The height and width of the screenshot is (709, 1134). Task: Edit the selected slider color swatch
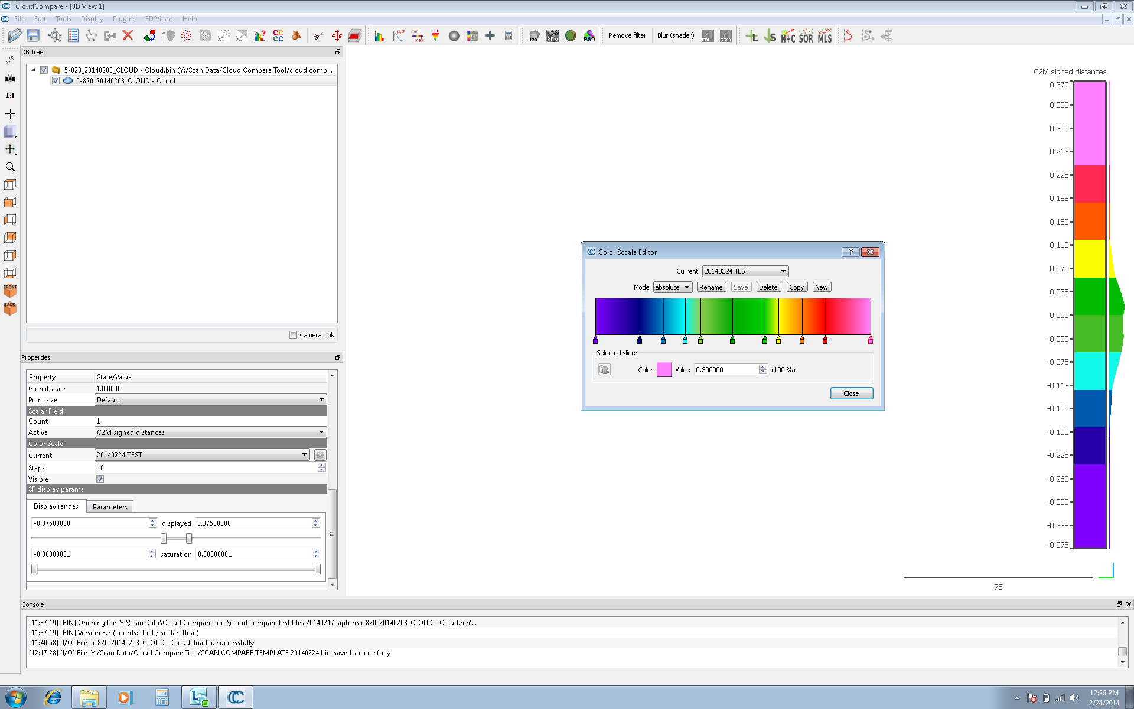(664, 369)
